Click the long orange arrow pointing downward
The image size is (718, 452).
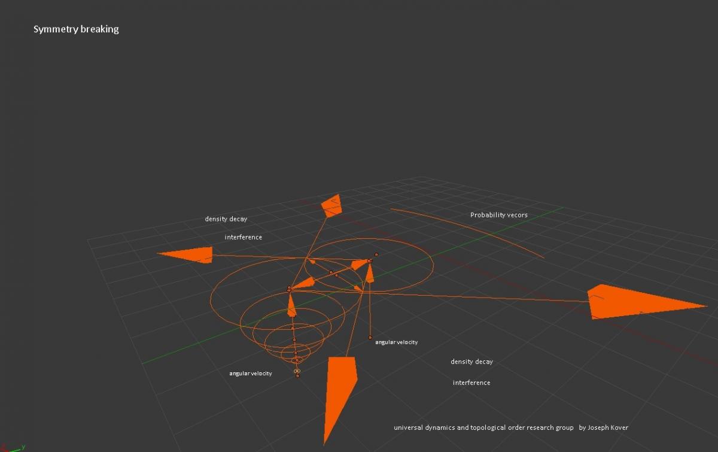pos(338,389)
